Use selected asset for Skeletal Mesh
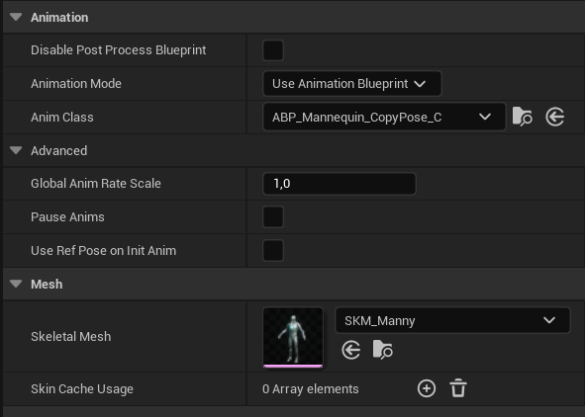Image resolution: width=585 pixels, height=417 pixels. [x=350, y=350]
